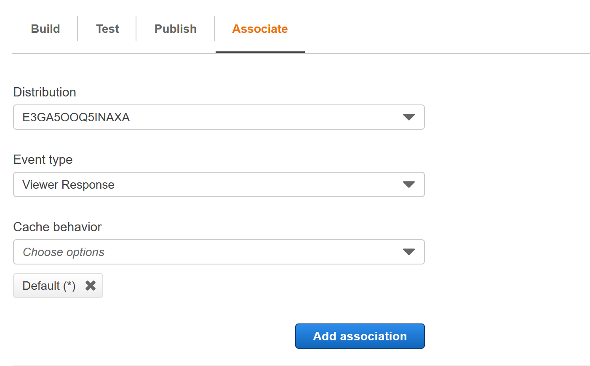590x366 pixels.
Task: Open the Event type selector showing Viewer Response
Action: coord(219,184)
